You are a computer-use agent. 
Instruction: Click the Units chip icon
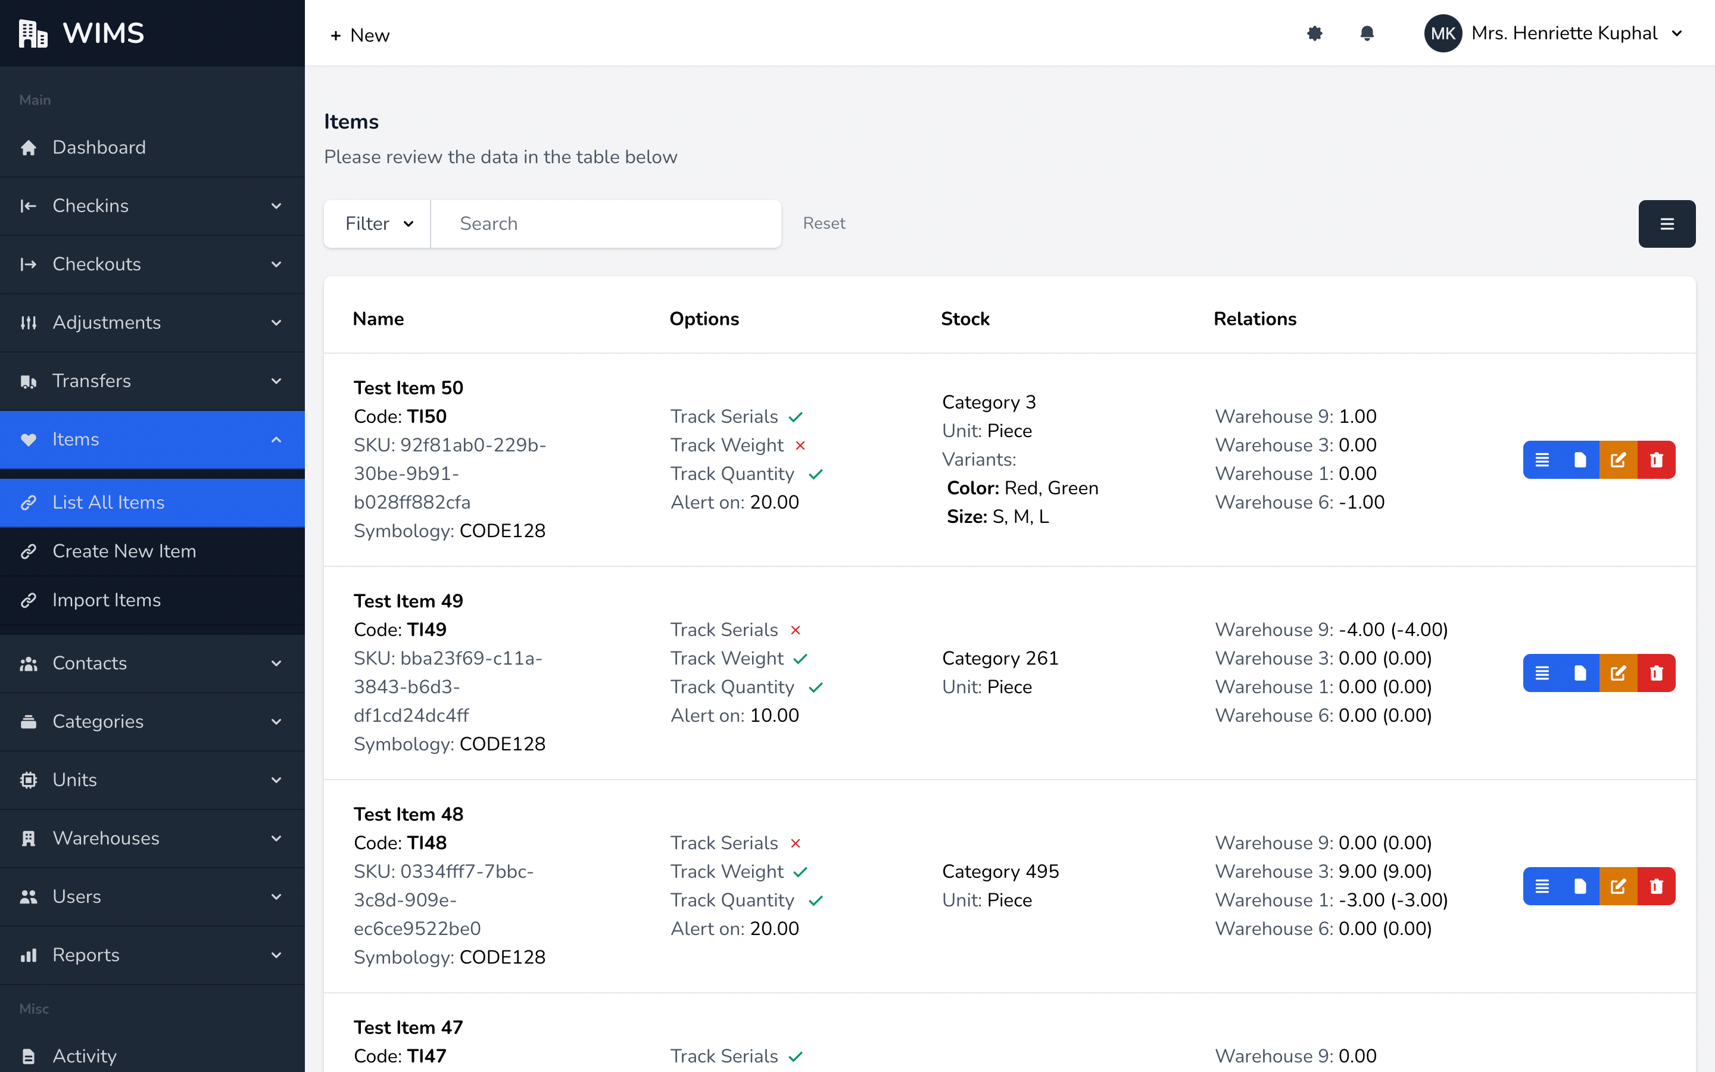point(29,780)
